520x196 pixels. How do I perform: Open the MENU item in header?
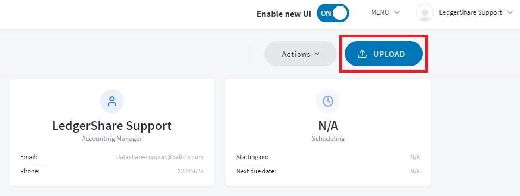385,12
